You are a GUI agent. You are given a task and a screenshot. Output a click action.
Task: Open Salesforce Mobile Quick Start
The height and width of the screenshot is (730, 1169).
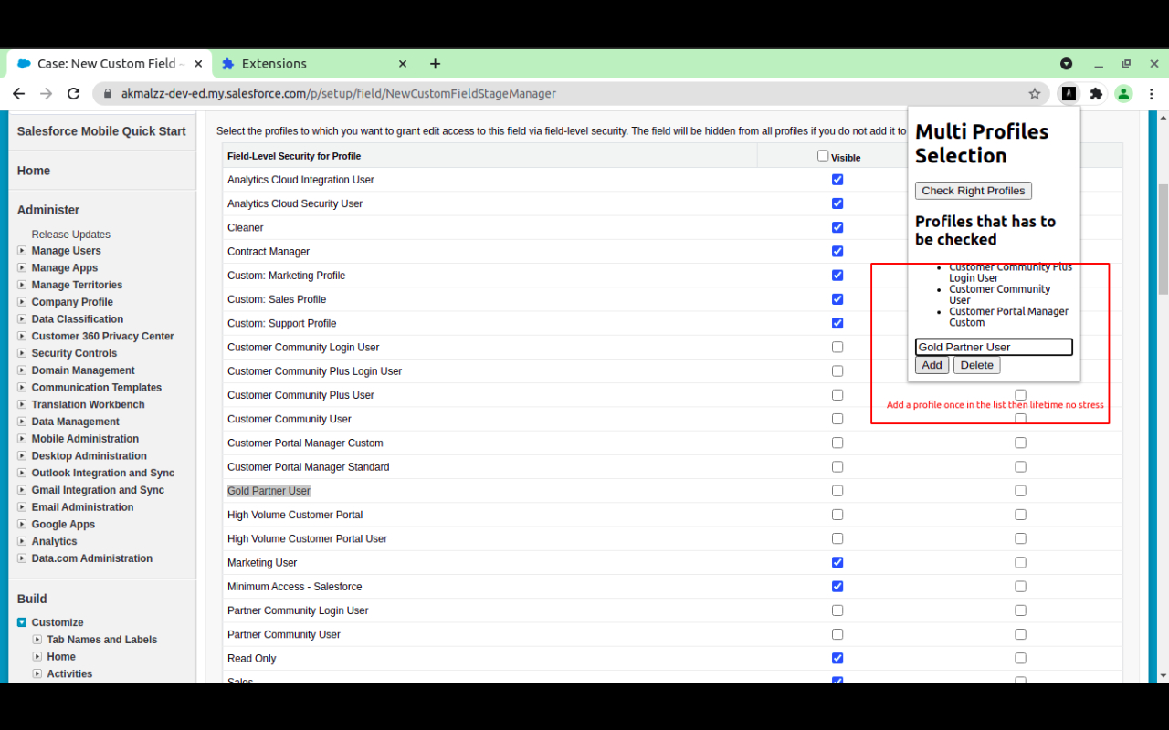tap(101, 131)
